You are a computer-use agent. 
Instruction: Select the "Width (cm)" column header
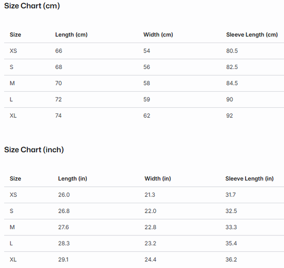click(x=158, y=35)
